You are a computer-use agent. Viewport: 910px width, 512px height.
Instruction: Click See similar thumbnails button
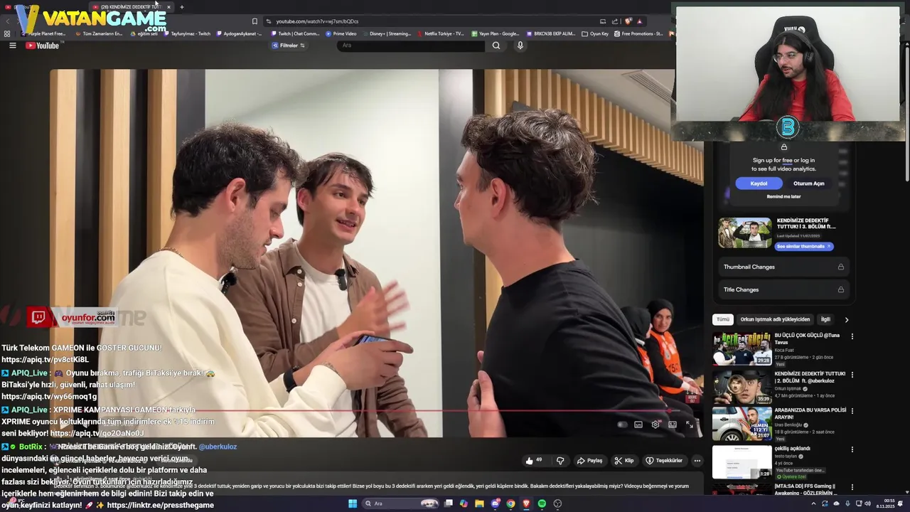coord(803,246)
